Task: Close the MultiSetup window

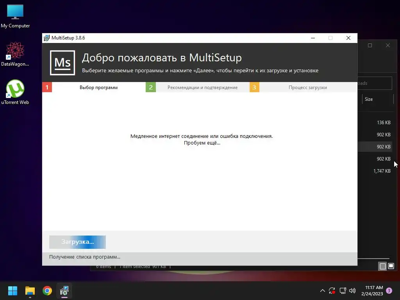Action: (348, 38)
